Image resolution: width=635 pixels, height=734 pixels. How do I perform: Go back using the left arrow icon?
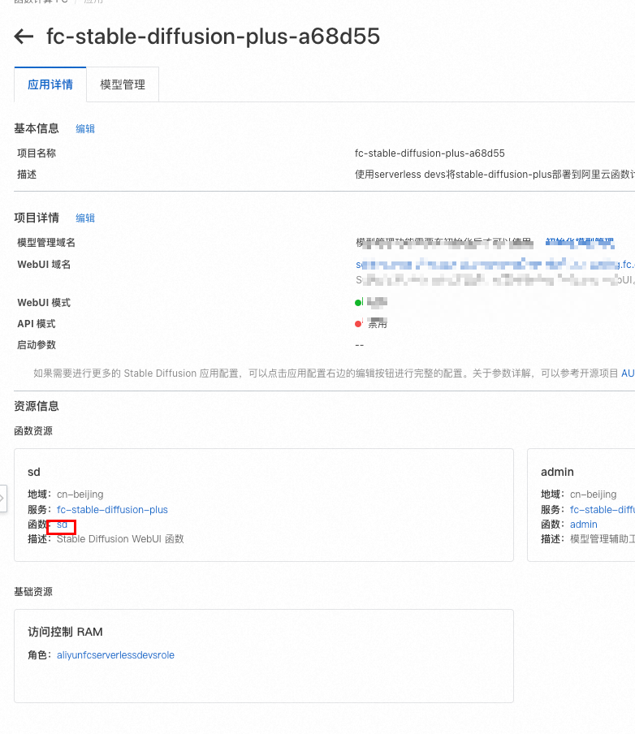(24, 36)
